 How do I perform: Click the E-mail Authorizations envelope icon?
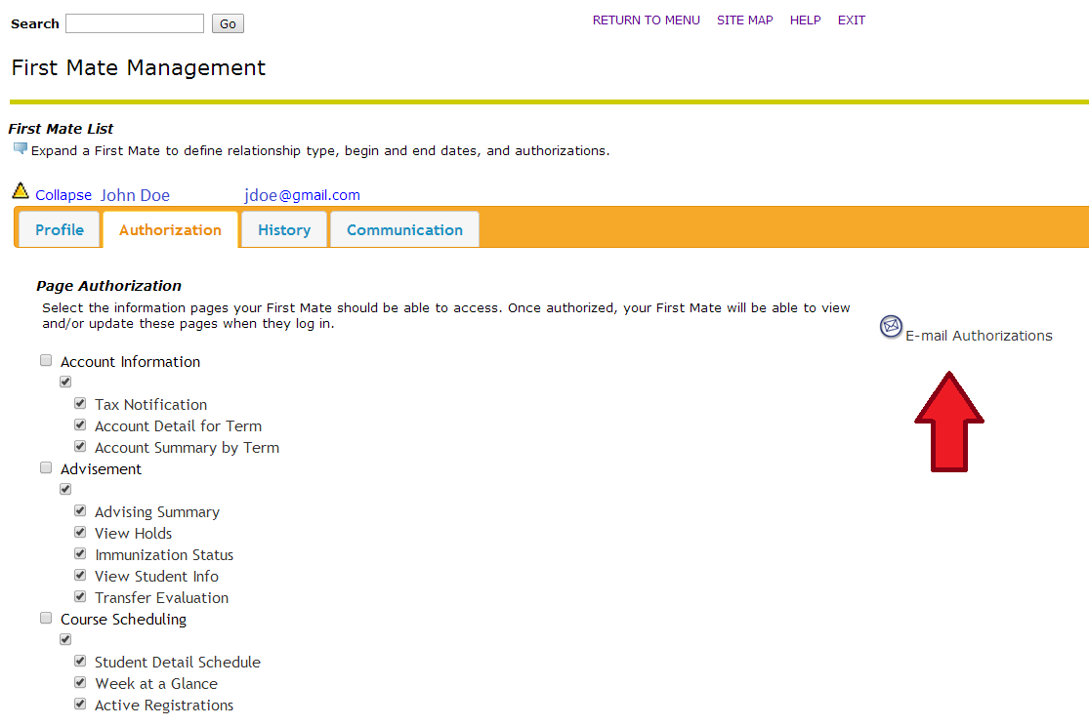891,327
